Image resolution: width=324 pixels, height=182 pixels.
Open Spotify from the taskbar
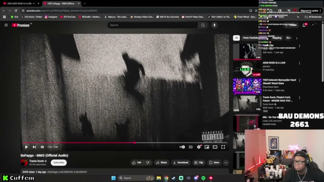point(203,178)
